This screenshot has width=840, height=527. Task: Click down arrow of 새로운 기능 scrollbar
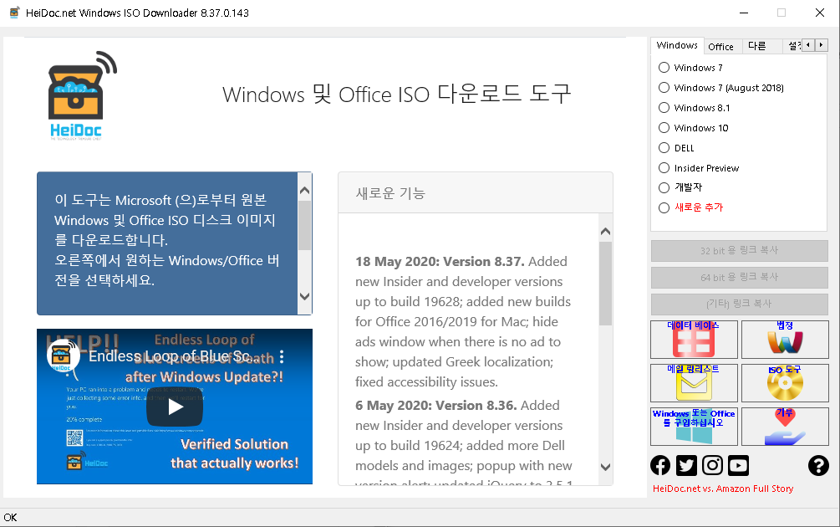[605, 467]
